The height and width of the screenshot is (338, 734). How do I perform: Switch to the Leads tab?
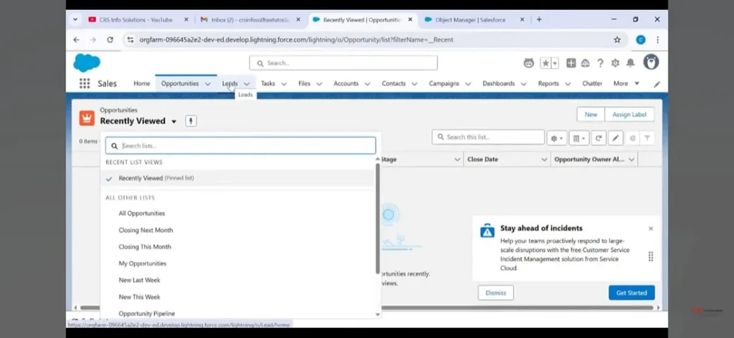229,84
